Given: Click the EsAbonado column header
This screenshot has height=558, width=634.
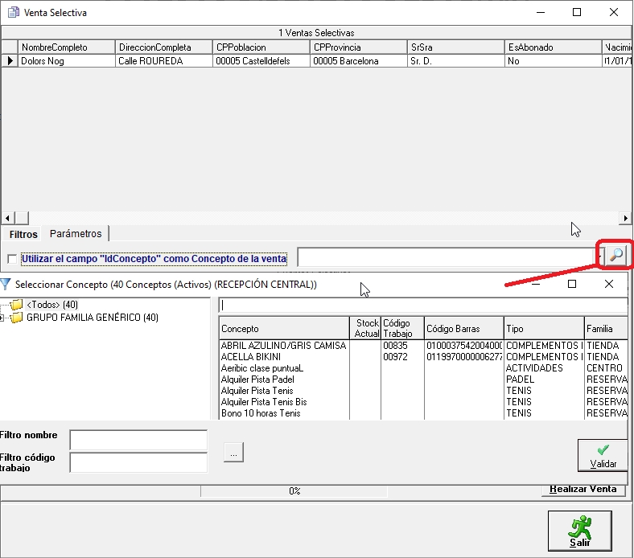Looking at the screenshot, I should [x=553, y=47].
